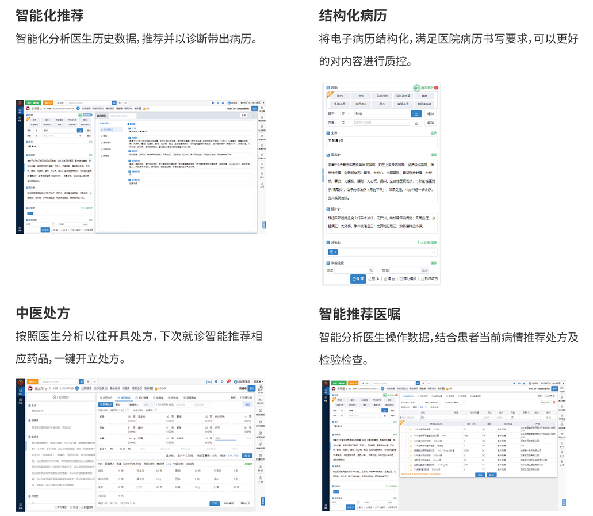The image size is (593, 516).
Task: Click the blue 新增处方 button
Action: click(x=106, y=404)
